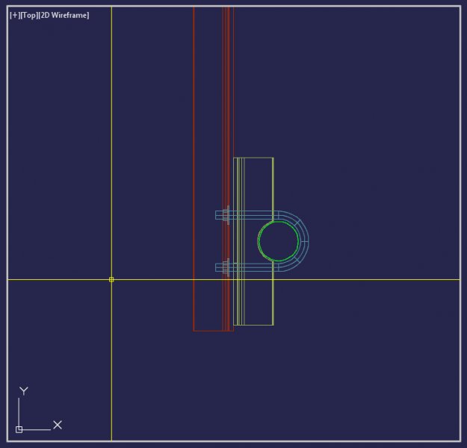Select the red column outline's left edge
Viewport: 467px width, 448px height.
click(x=194, y=168)
